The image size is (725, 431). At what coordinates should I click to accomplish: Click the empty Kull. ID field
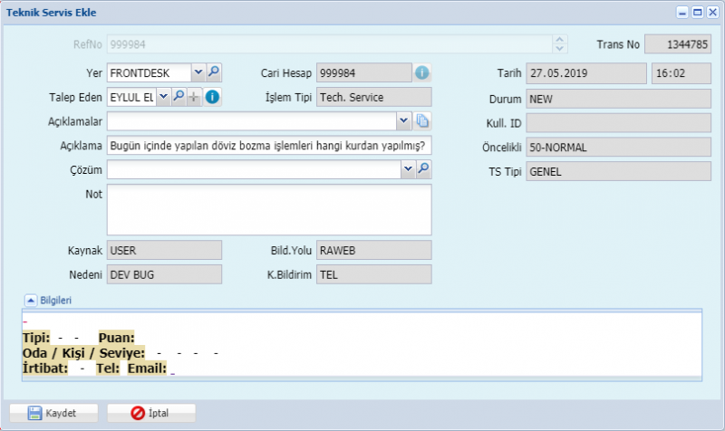point(618,123)
